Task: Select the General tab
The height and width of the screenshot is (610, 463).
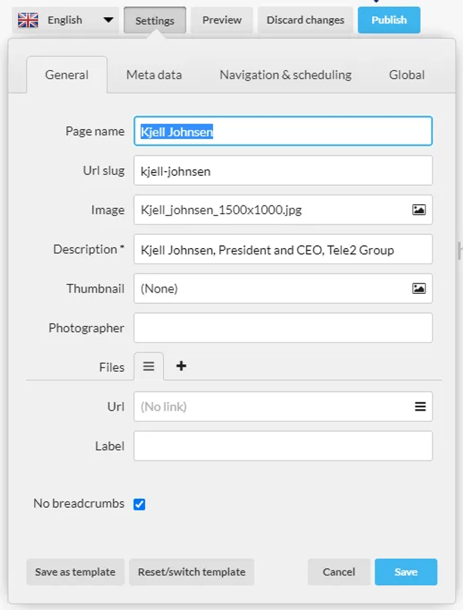Action: 67,75
